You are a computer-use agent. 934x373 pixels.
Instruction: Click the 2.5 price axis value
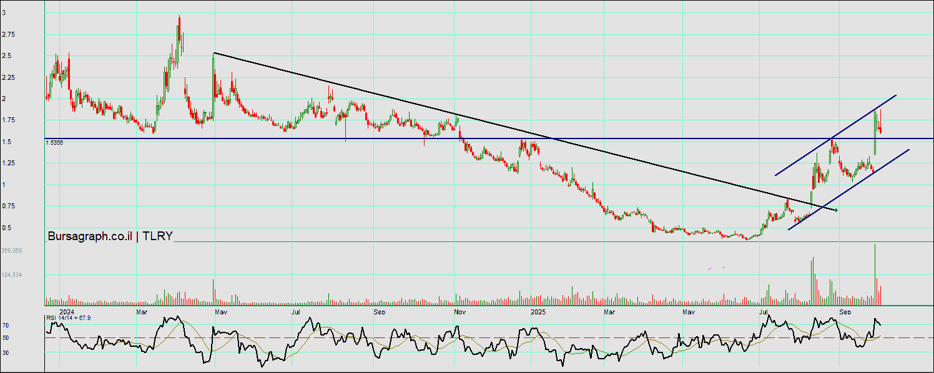tap(7, 56)
